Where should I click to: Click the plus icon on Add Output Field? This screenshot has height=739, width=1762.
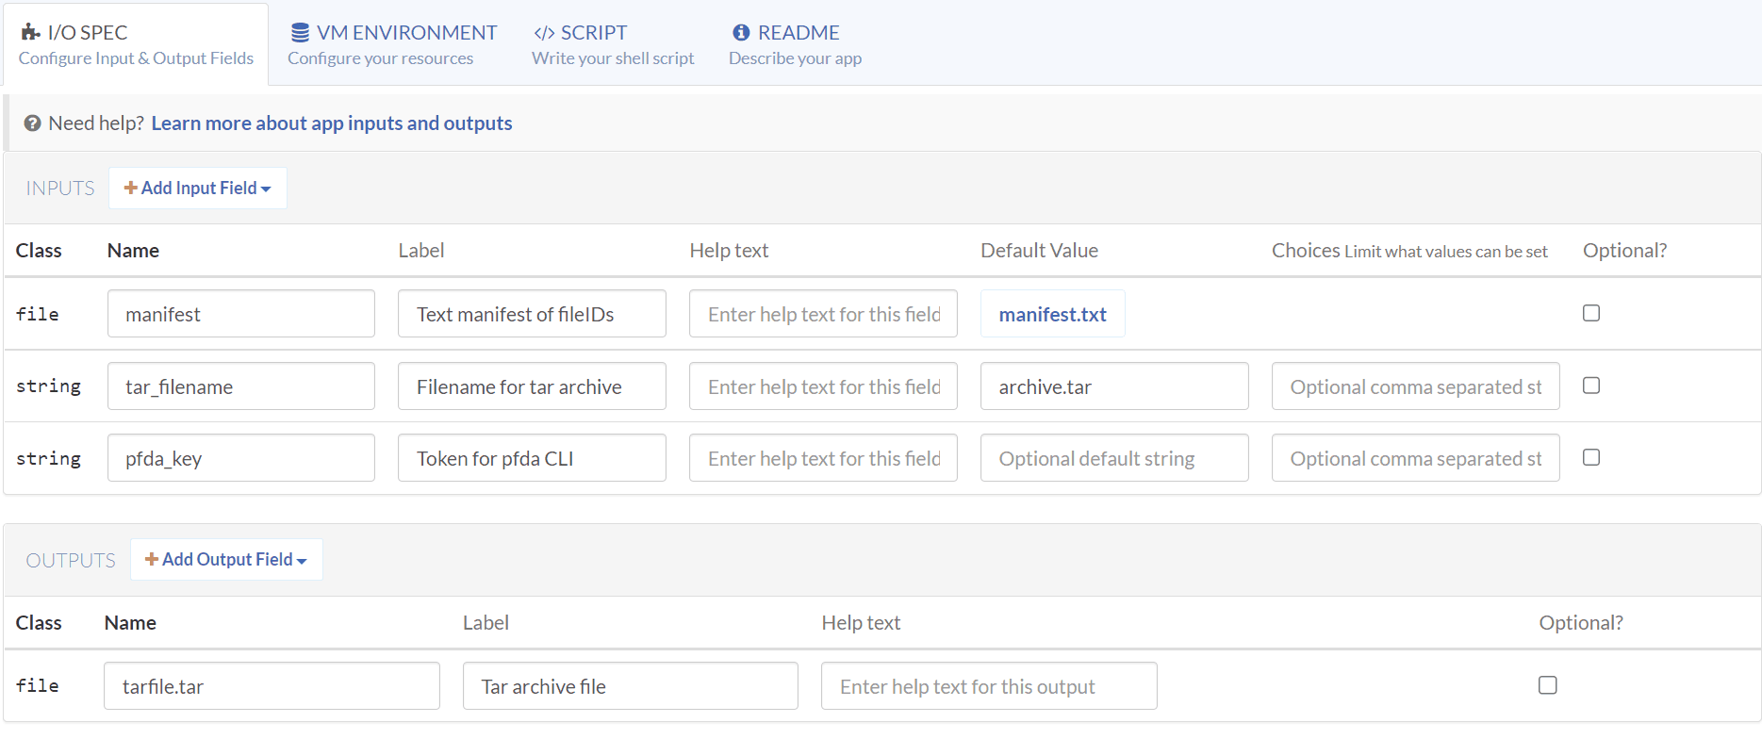[151, 560]
